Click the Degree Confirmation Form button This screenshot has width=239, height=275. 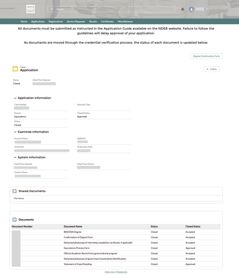point(206,56)
